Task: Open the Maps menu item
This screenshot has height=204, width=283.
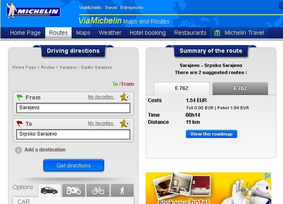Action: pyautogui.click(x=83, y=33)
